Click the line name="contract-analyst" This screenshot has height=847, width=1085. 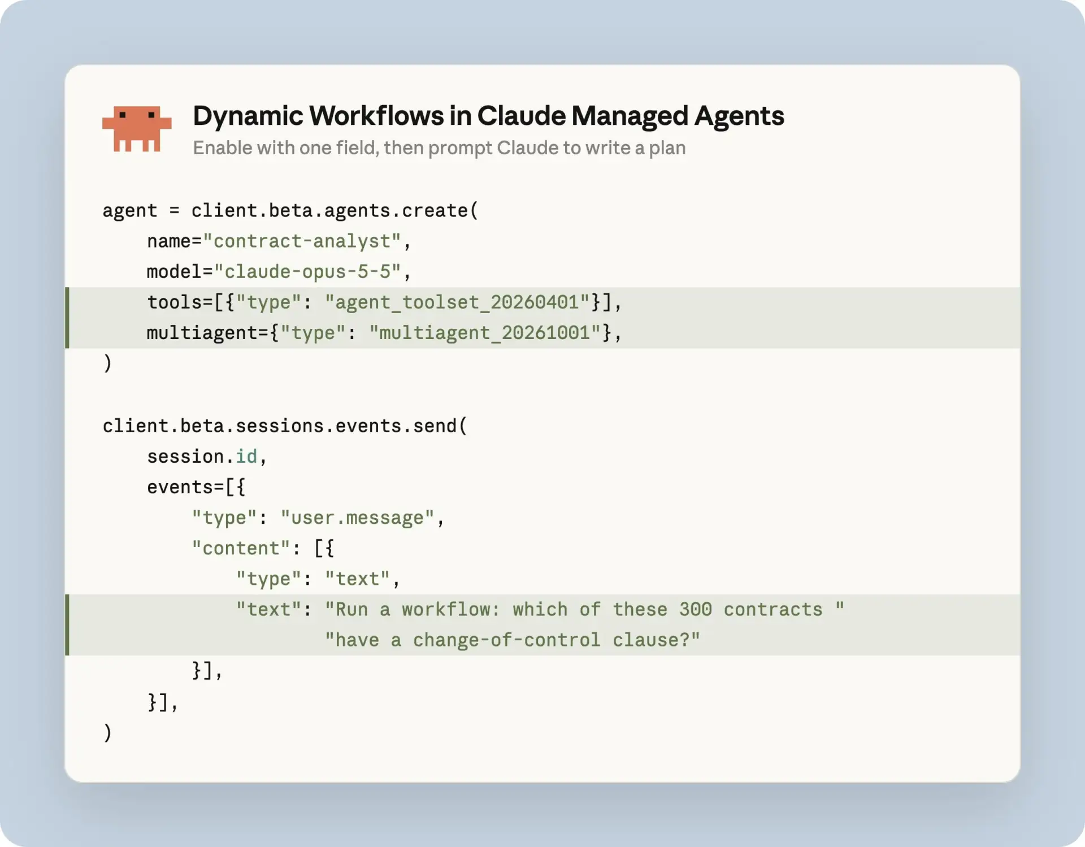tap(279, 241)
